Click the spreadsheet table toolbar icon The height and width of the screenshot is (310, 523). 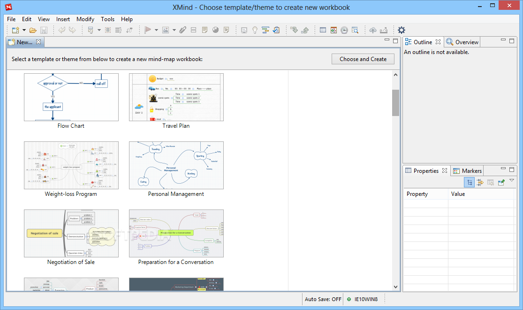[x=323, y=30]
